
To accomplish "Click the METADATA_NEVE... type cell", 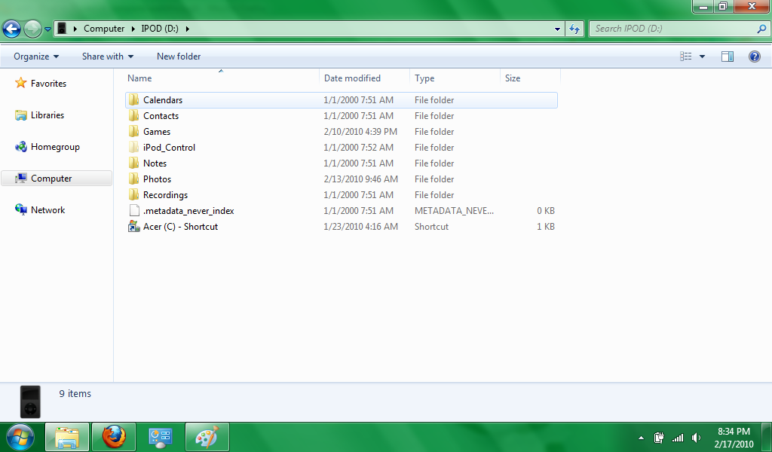I will [454, 210].
